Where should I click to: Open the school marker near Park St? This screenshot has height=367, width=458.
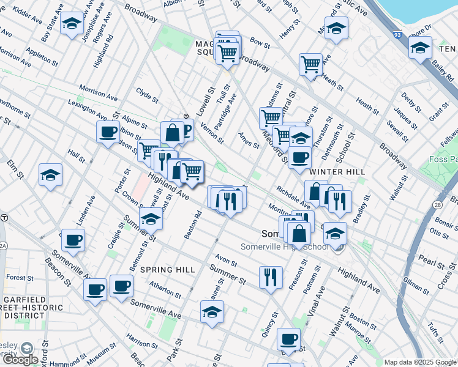point(212,312)
